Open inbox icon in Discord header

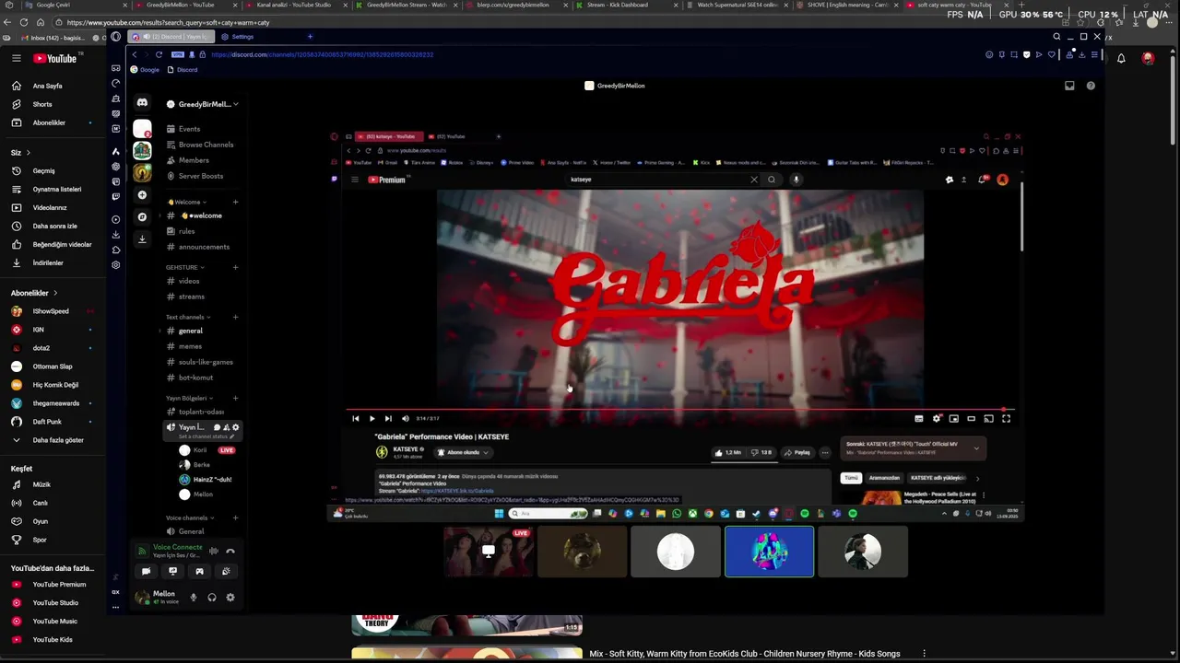pos(1069,86)
